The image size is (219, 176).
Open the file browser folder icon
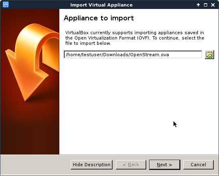pyautogui.click(x=209, y=55)
